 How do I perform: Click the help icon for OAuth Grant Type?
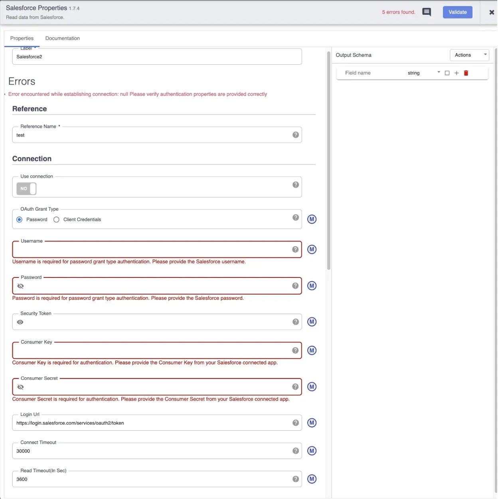(296, 218)
